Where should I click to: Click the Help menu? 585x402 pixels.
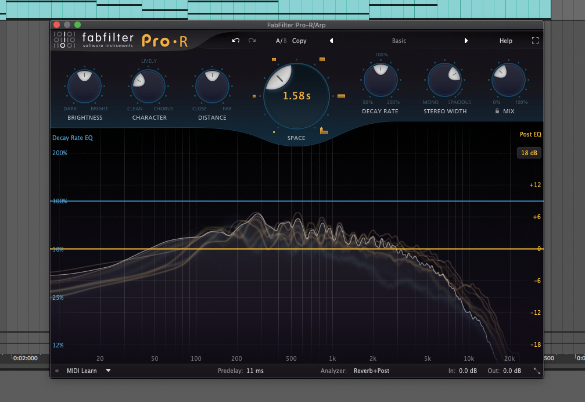(505, 41)
